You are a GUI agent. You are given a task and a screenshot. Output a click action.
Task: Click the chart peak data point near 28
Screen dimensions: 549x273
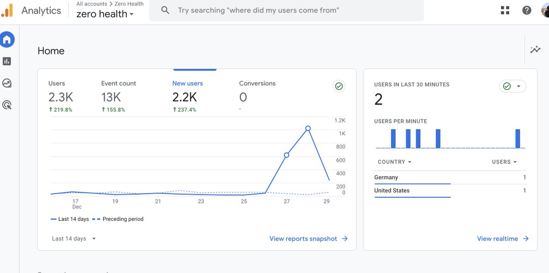[308, 128]
